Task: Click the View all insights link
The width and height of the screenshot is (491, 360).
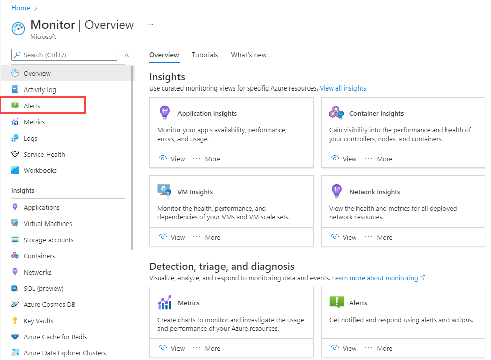Action: pyautogui.click(x=343, y=88)
